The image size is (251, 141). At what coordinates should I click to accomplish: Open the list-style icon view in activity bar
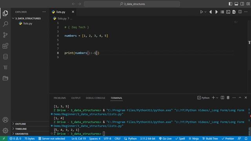pyautogui.click(x=5, y=67)
